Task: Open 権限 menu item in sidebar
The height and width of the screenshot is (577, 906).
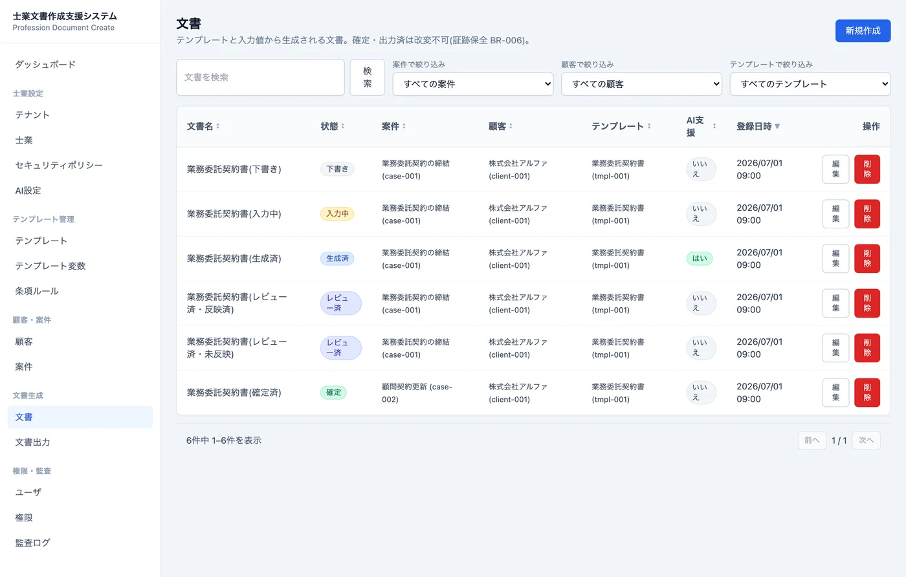Action: click(80, 517)
